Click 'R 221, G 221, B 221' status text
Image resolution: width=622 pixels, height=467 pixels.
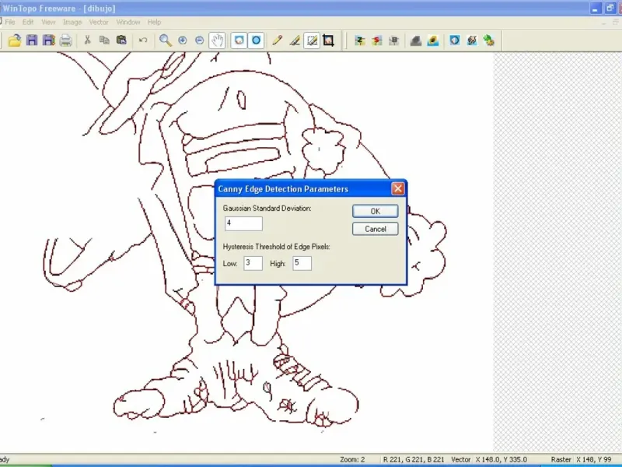coord(414,459)
